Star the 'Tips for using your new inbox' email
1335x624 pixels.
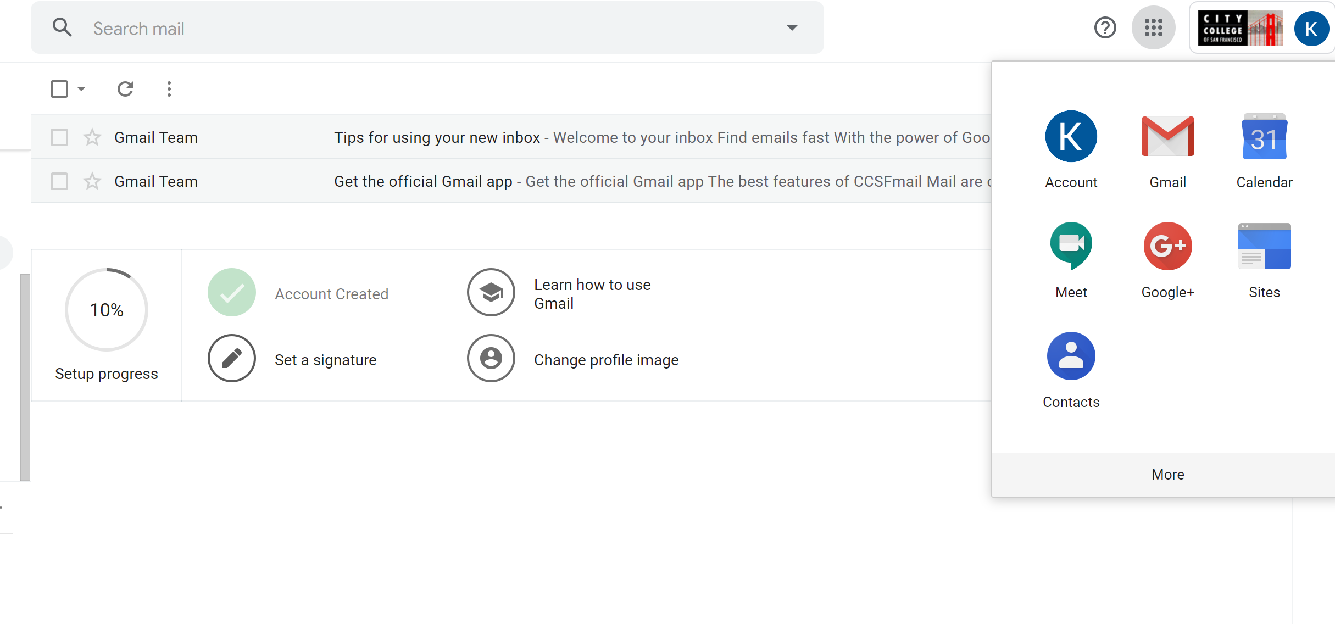pos(92,137)
